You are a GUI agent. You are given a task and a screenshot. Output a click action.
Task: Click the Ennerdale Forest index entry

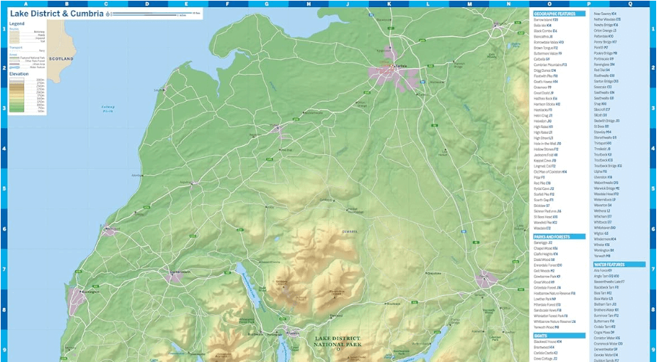[548, 265]
